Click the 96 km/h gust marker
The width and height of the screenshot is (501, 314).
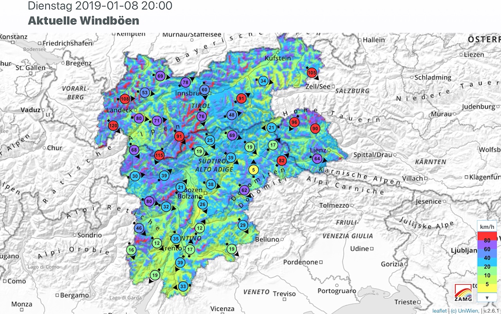click(x=294, y=123)
